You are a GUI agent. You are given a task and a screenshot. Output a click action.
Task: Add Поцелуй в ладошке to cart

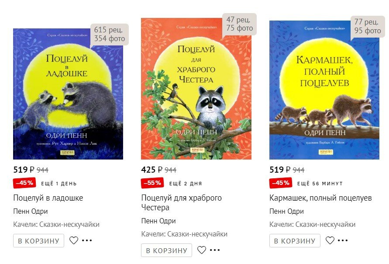point(39,241)
